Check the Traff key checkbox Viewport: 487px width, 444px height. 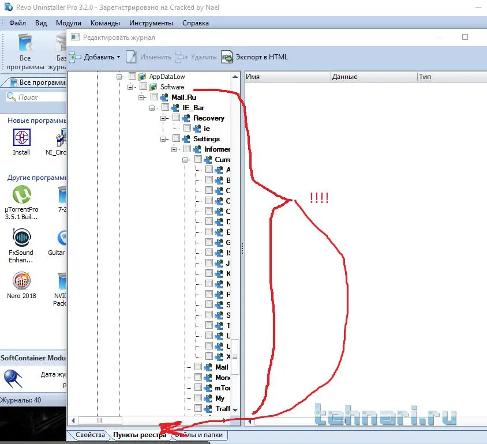tap(198, 408)
